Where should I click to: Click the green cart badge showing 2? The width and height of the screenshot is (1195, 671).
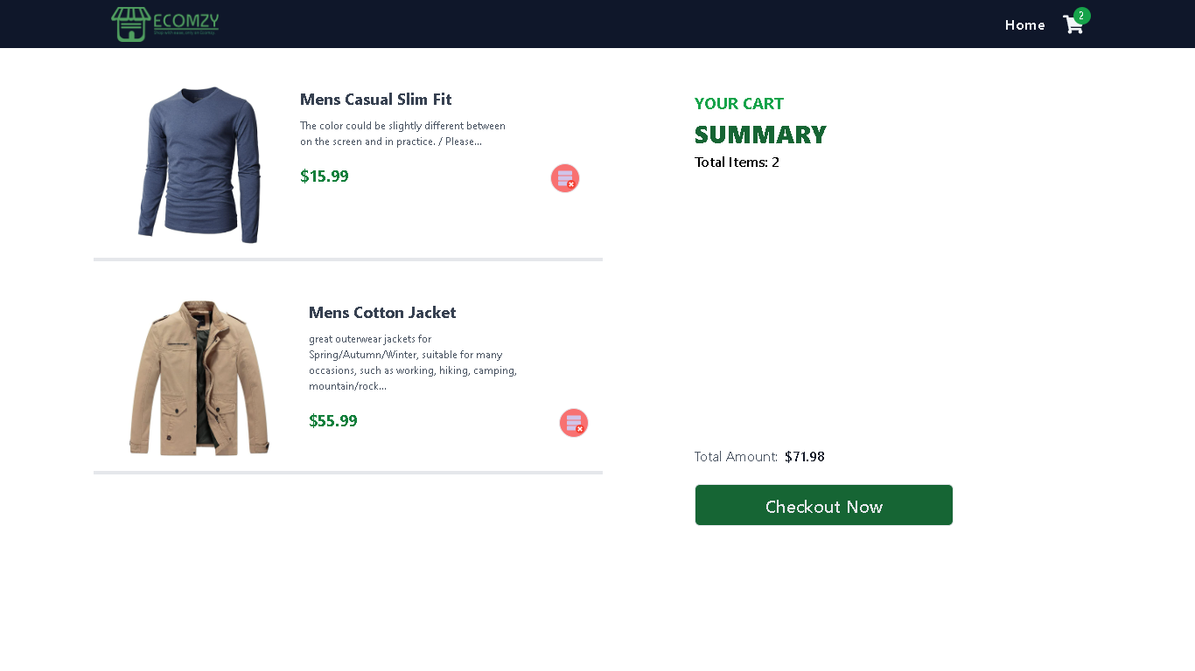1081,15
